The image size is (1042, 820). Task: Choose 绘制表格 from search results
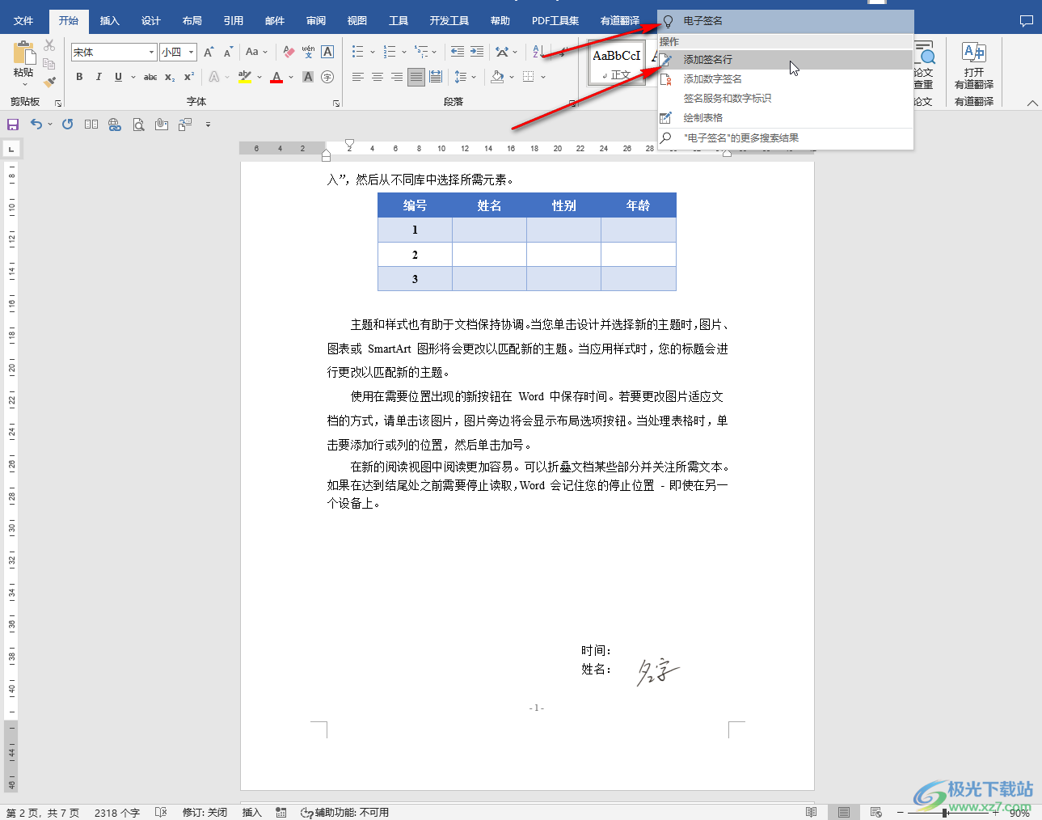[x=786, y=118]
